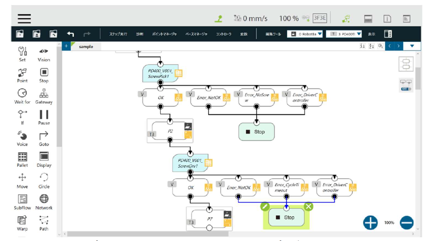Select the upper unselected Stop node

click(256, 132)
